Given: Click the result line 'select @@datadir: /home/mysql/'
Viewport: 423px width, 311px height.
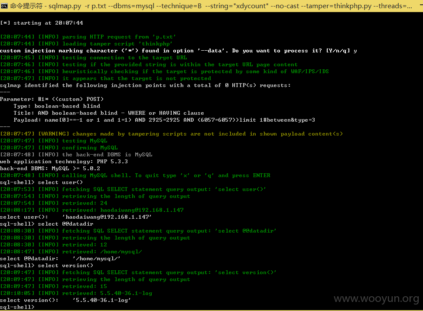Looking at the screenshot, I should click(x=60, y=259).
